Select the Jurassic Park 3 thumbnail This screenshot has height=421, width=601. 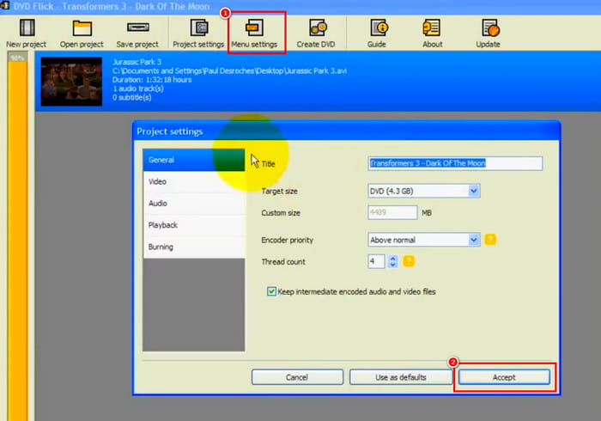tap(71, 82)
